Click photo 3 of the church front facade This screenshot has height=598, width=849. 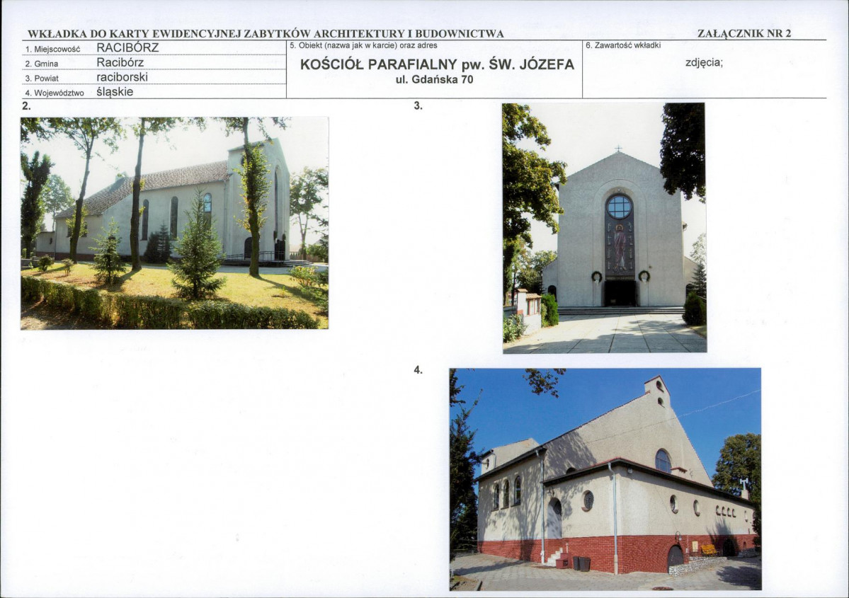(604, 228)
